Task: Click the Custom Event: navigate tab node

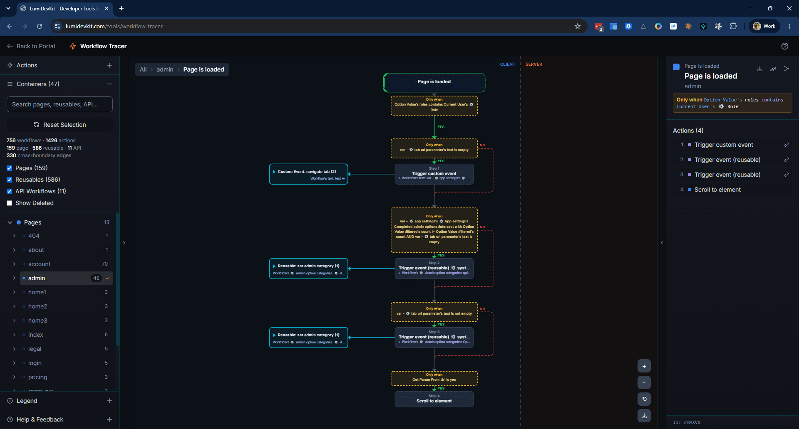Action: 308,174
